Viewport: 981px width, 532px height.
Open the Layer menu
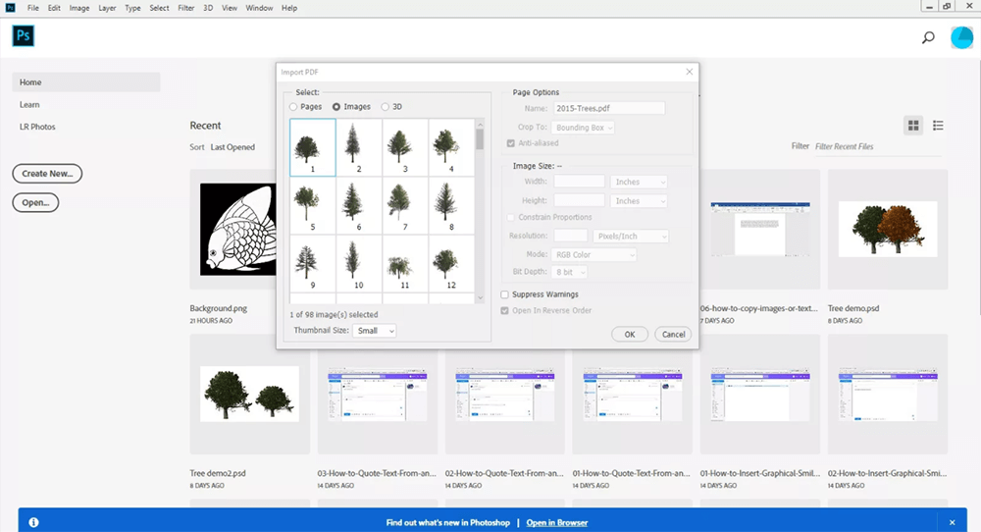point(107,8)
